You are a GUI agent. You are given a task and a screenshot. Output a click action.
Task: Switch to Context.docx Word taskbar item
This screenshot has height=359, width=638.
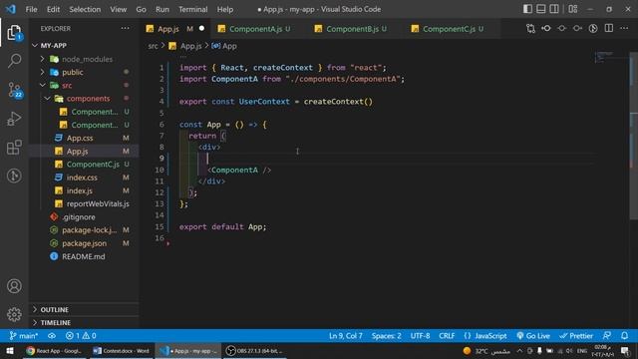click(121, 351)
